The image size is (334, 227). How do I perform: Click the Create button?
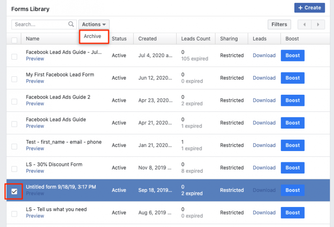point(309,8)
